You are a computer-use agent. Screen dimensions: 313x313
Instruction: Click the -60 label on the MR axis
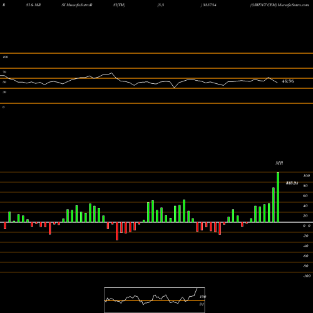[305, 256]
